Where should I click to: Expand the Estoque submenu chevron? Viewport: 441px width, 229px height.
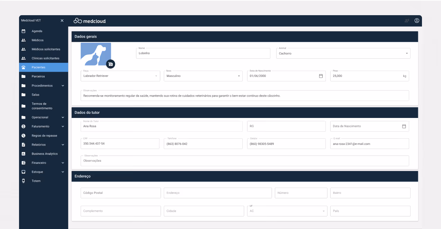tap(63, 172)
